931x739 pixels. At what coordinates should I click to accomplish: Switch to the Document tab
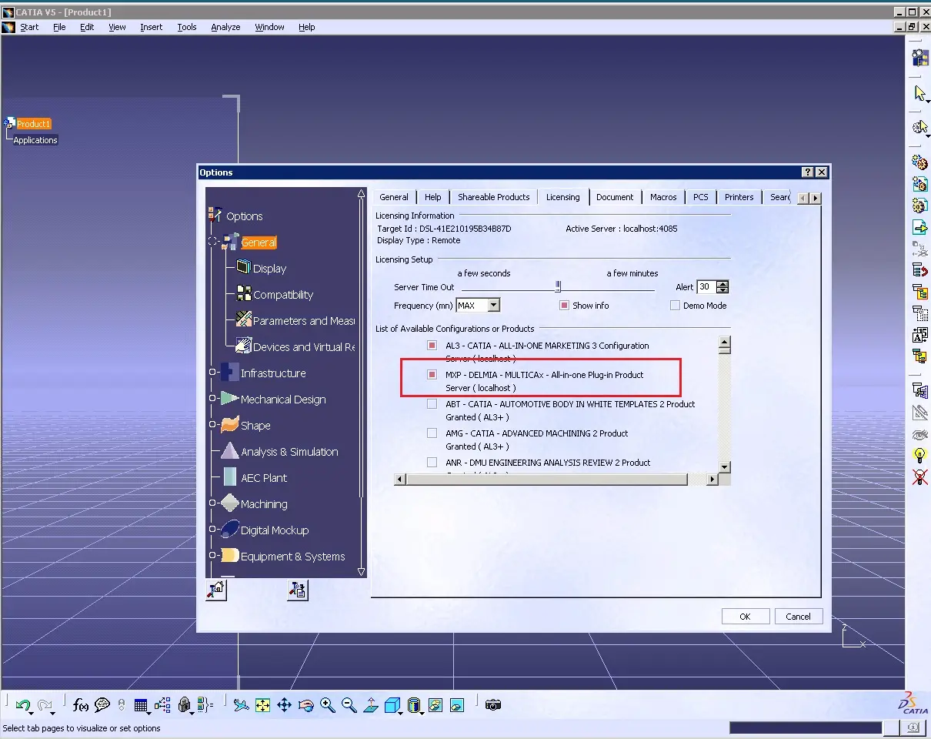coord(615,197)
